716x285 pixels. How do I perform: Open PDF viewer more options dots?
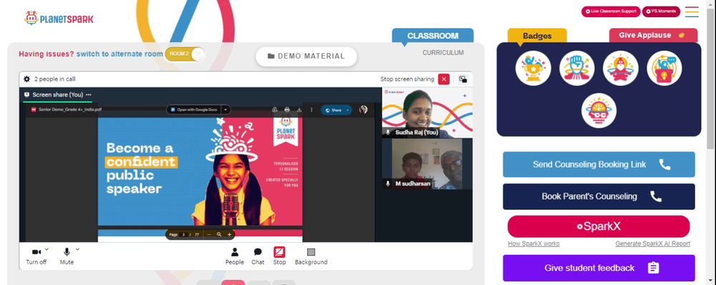tap(312, 110)
